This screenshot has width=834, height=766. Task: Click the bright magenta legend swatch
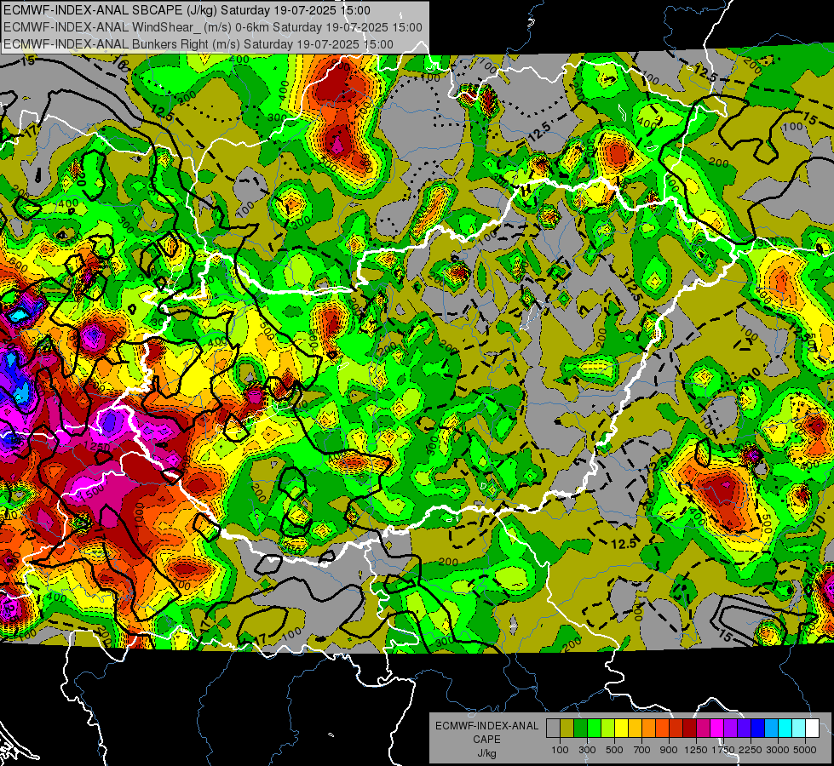(717, 729)
